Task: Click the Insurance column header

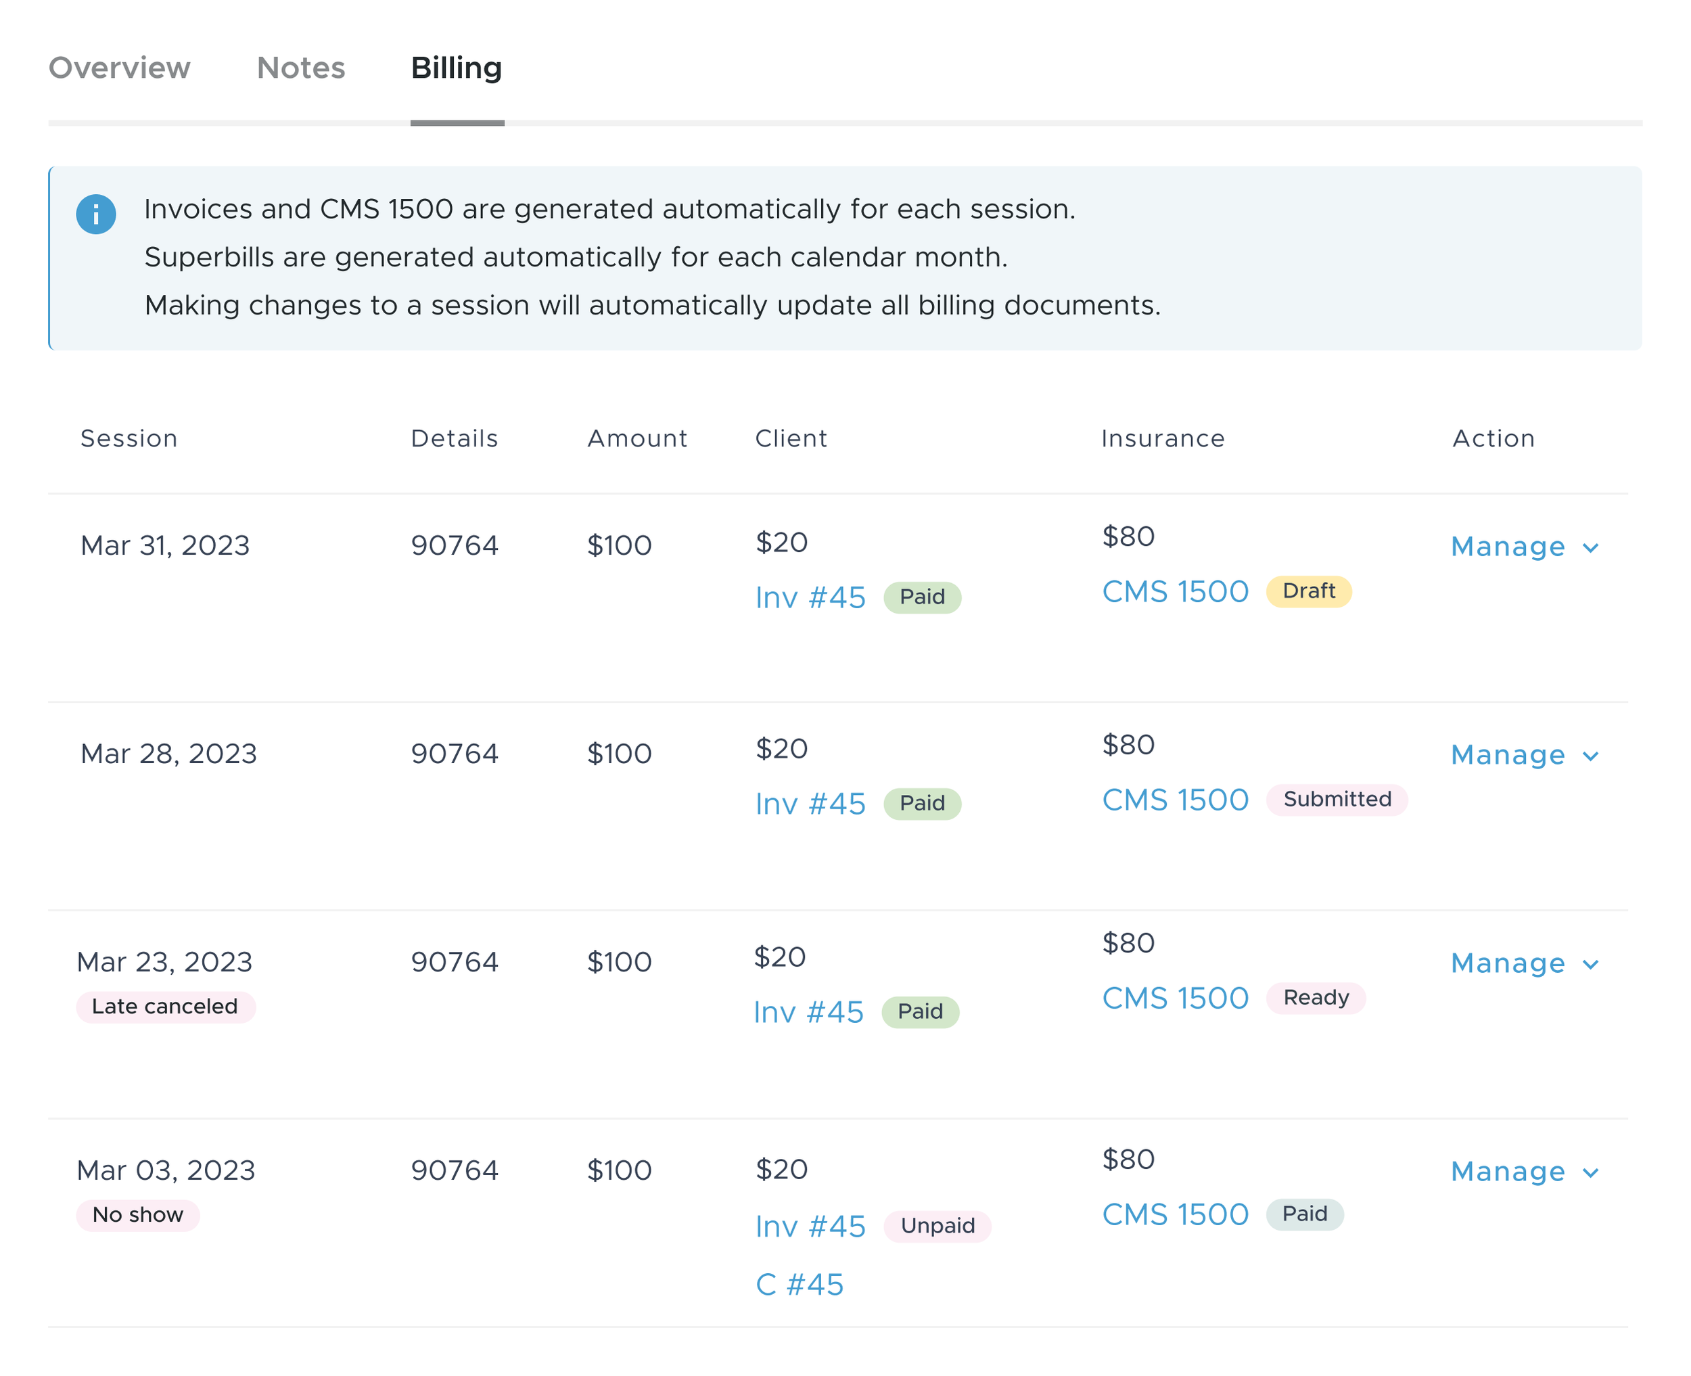Action: pos(1163,439)
